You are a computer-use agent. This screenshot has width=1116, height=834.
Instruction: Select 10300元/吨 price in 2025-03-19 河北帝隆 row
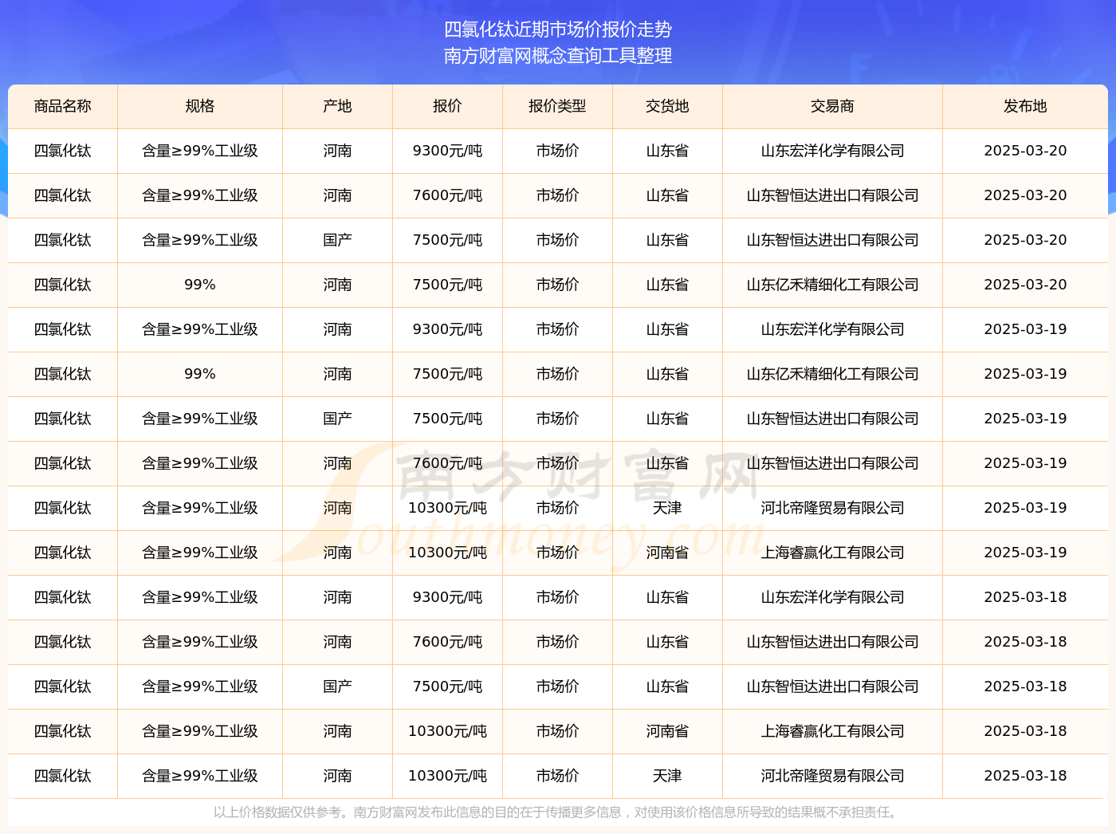tap(447, 508)
